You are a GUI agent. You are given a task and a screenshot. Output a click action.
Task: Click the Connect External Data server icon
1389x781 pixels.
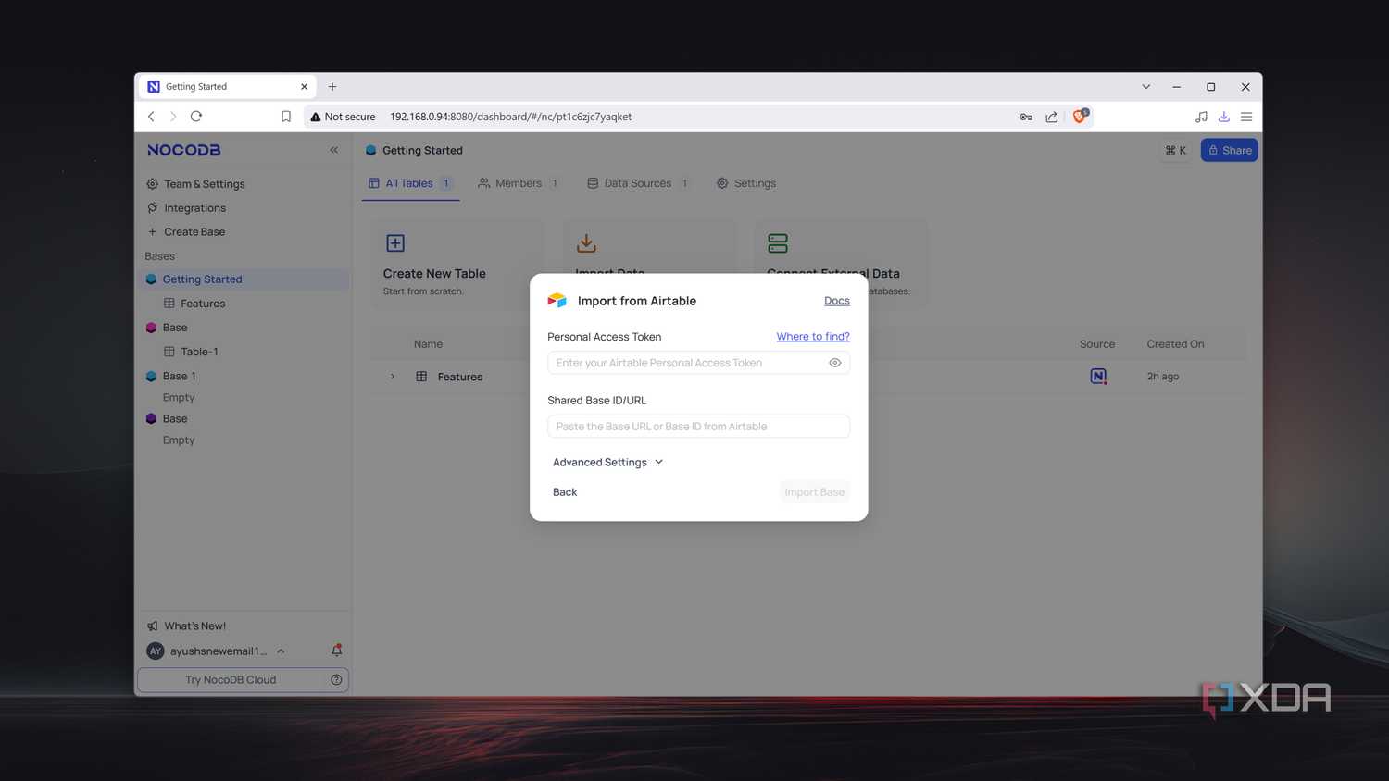[778, 243]
